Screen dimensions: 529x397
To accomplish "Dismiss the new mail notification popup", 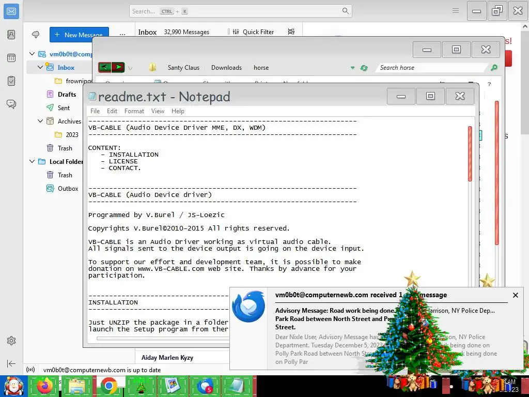I will pos(516,295).
